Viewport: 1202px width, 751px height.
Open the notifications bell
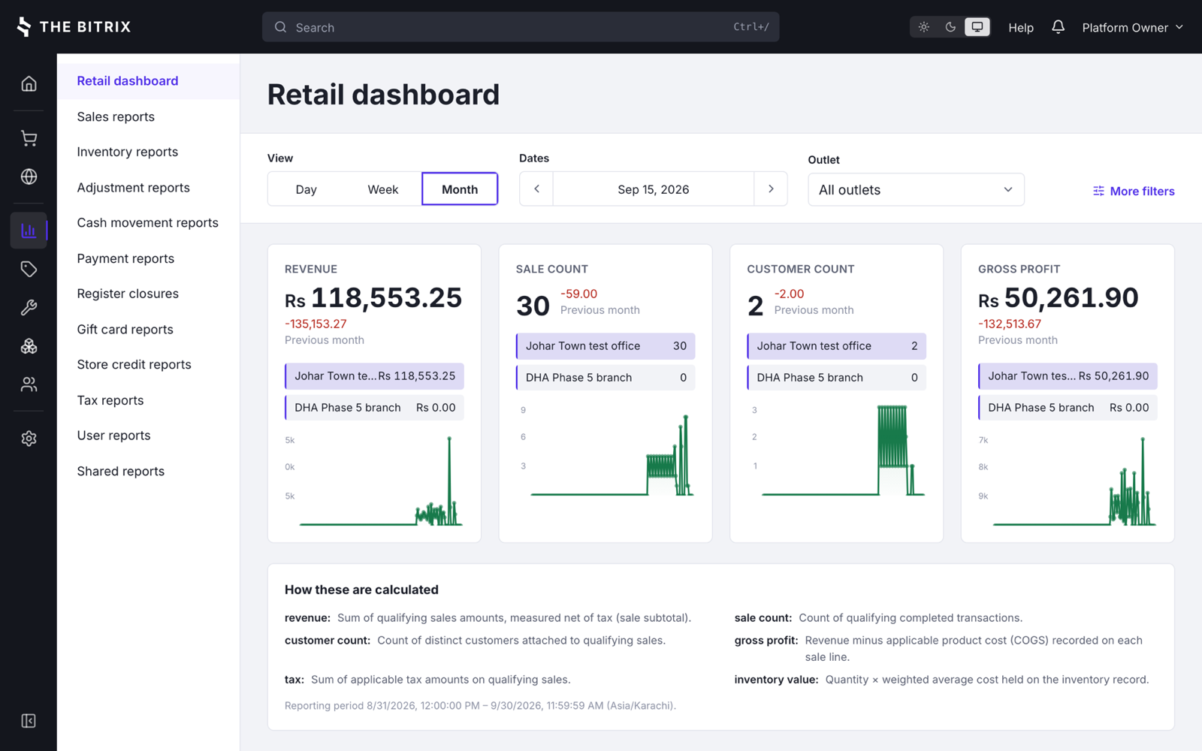(x=1058, y=27)
